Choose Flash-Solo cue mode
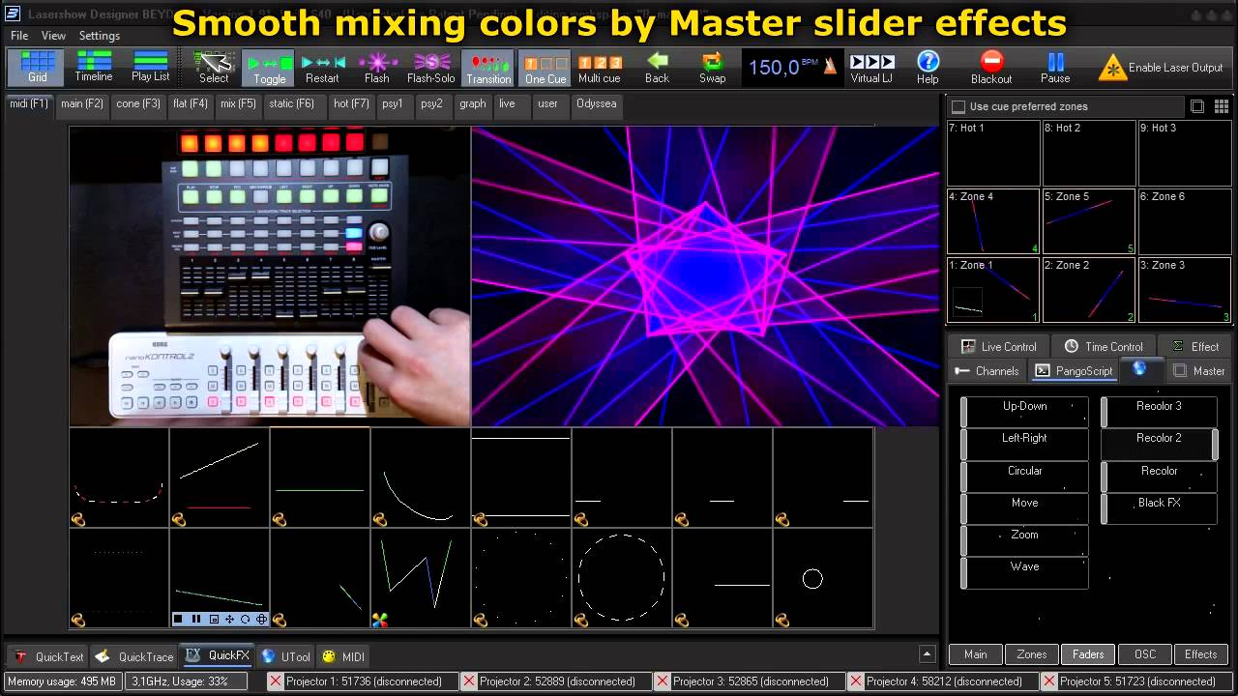This screenshot has width=1238, height=696. (431, 68)
